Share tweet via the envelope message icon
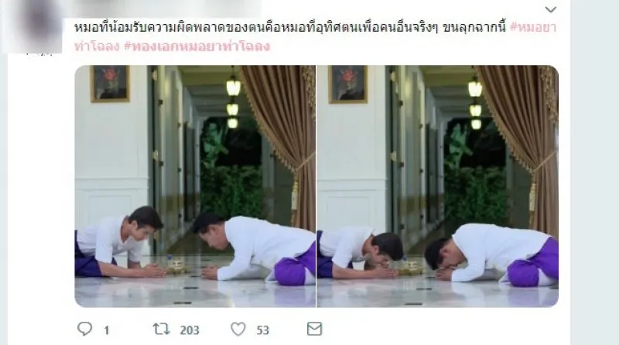Image resolution: width=619 pixels, height=345 pixels. click(x=314, y=329)
